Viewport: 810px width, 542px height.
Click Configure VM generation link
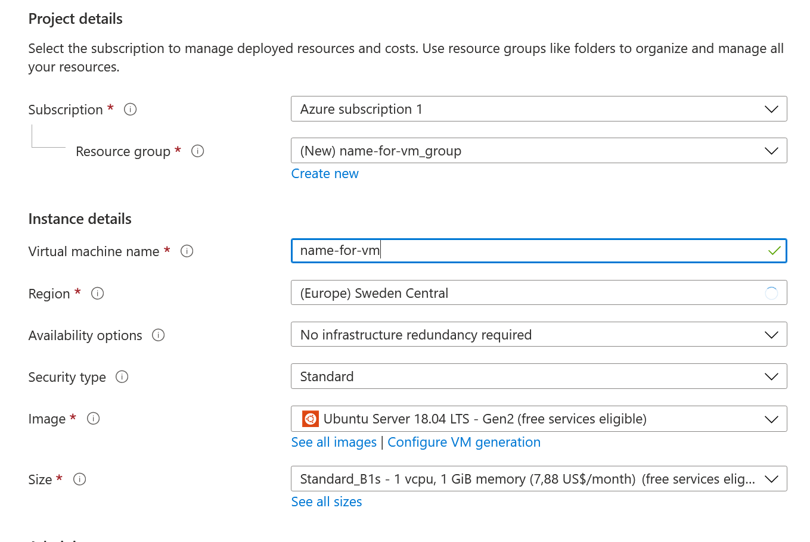pyautogui.click(x=464, y=443)
